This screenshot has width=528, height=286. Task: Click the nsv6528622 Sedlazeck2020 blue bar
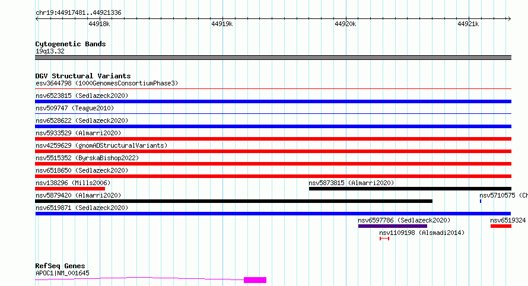point(273,126)
